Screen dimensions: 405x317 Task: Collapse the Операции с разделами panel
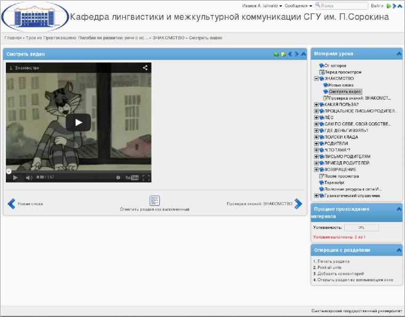pyautogui.click(x=399, y=250)
